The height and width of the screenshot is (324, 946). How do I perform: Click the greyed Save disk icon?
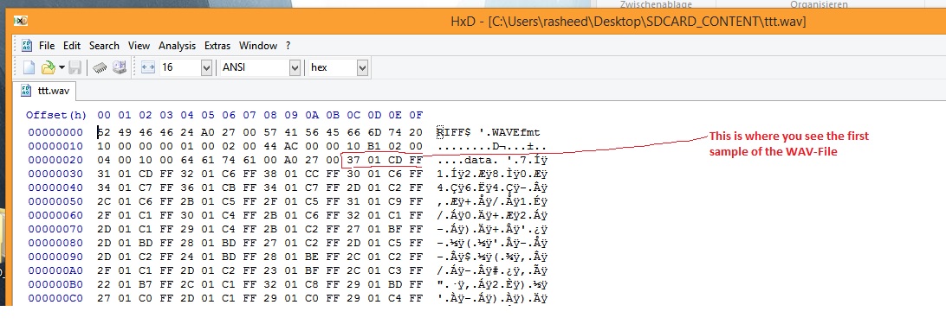[75, 67]
